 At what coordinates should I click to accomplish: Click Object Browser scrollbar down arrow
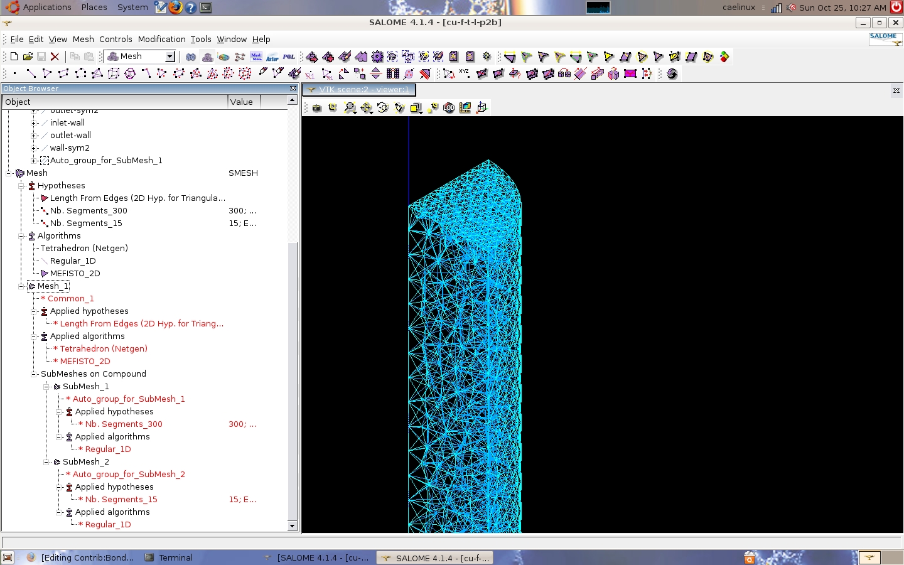292,525
